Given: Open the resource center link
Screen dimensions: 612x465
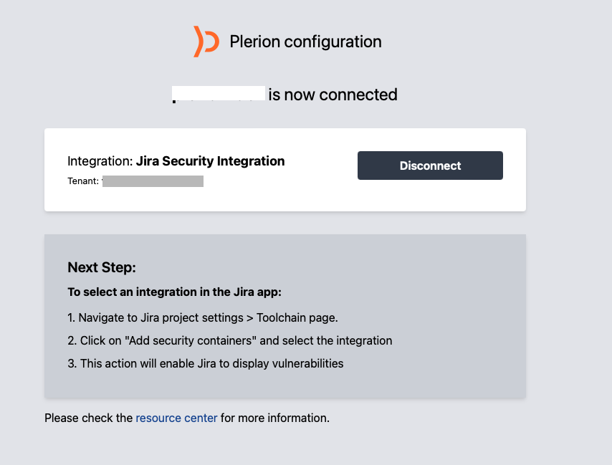Looking at the screenshot, I should (x=176, y=418).
